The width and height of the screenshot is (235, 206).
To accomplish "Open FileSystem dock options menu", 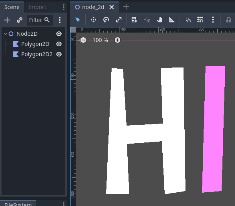I will click(64, 204).
